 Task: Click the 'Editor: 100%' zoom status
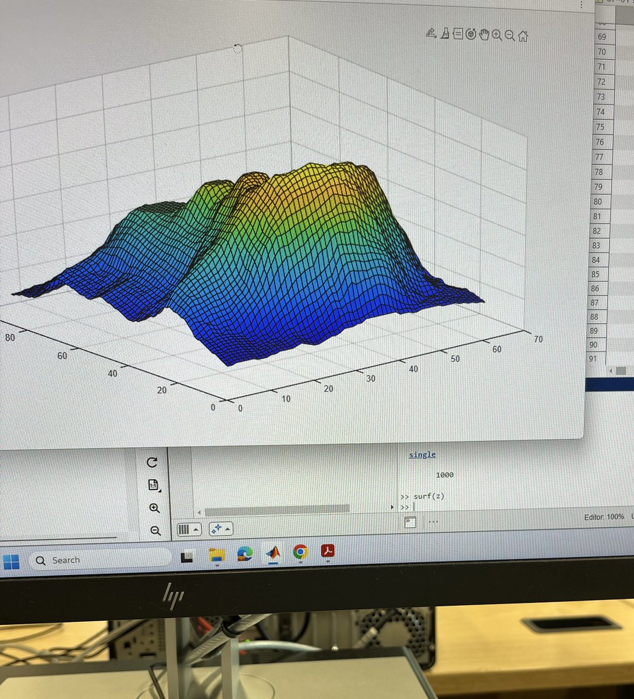click(604, 517)
